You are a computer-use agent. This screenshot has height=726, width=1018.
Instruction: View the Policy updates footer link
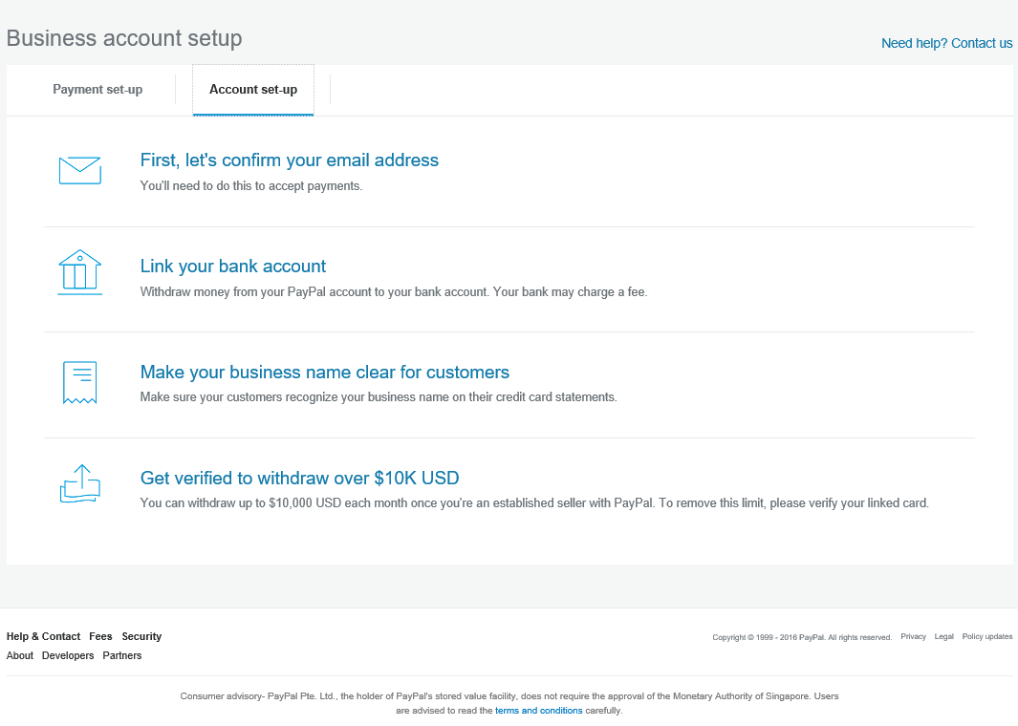click(986, 636)
